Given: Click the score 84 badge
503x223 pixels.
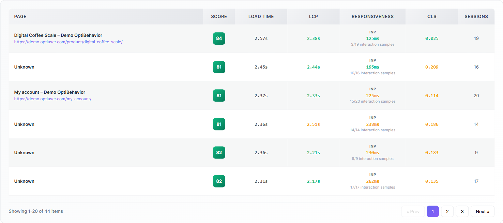Looking at the screenshot, I should pos(219,39).
